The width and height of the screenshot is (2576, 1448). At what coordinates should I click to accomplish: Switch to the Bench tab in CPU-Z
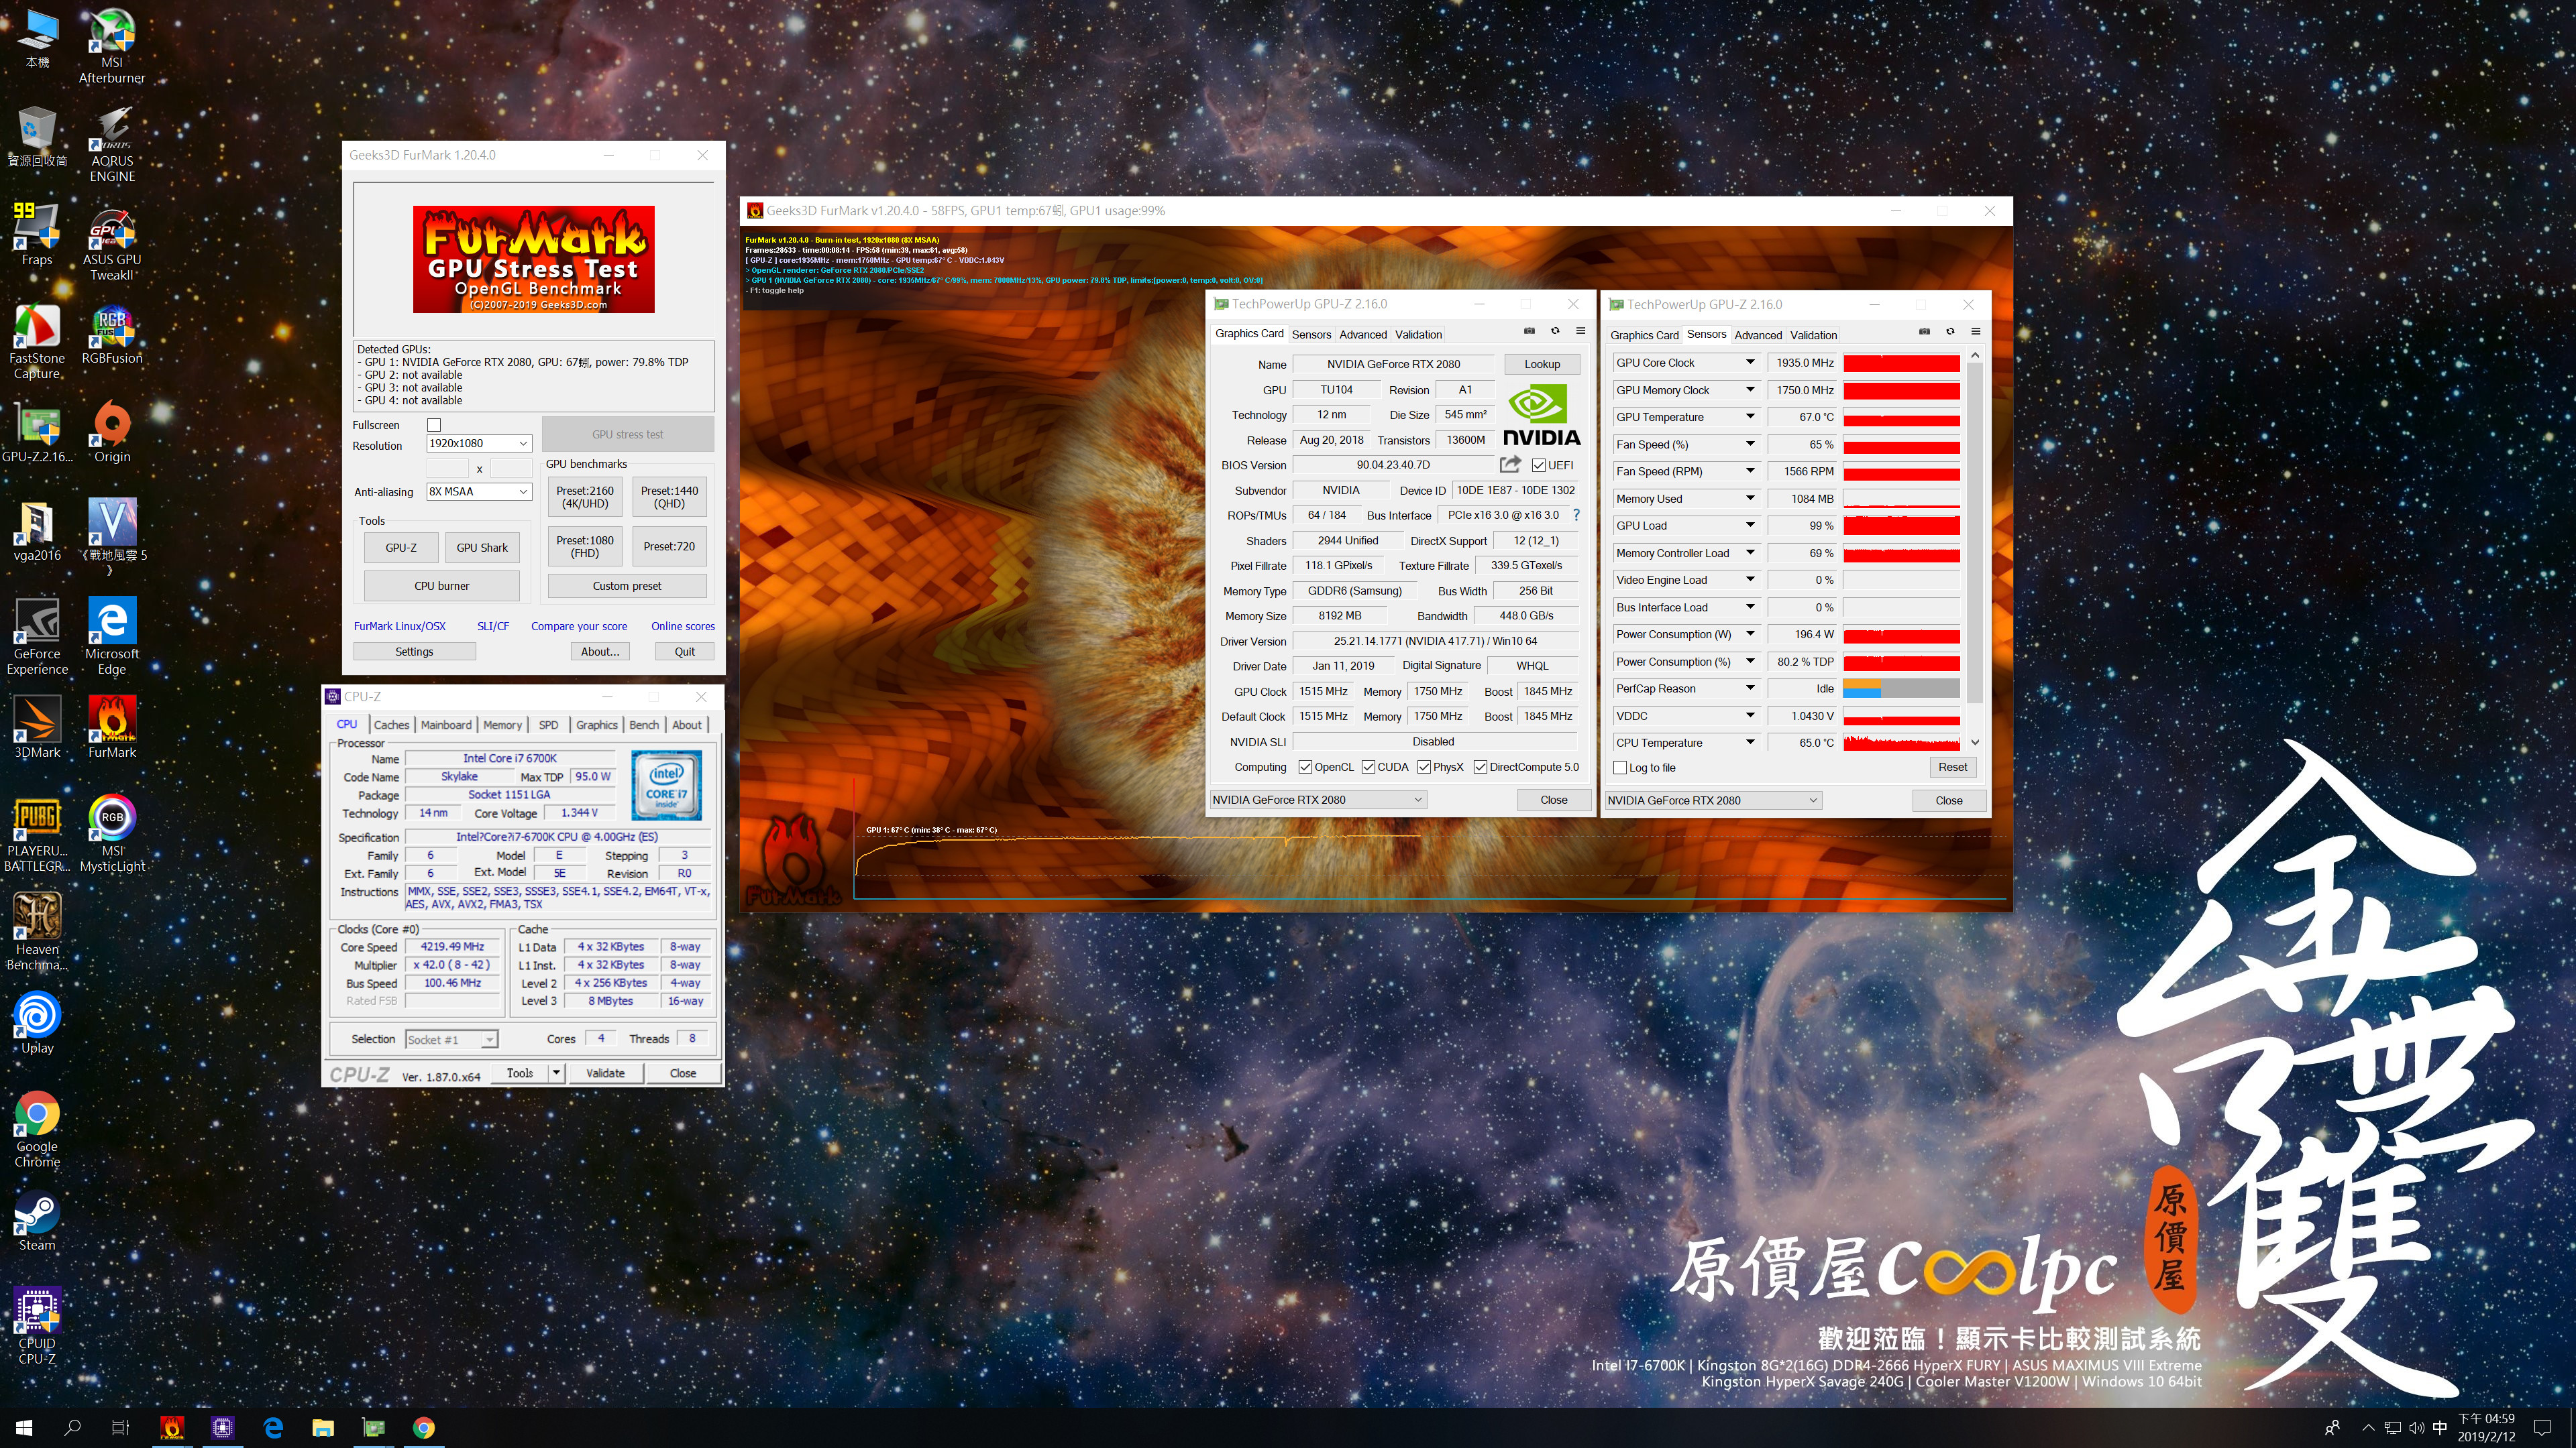click(x=644, y=725)
